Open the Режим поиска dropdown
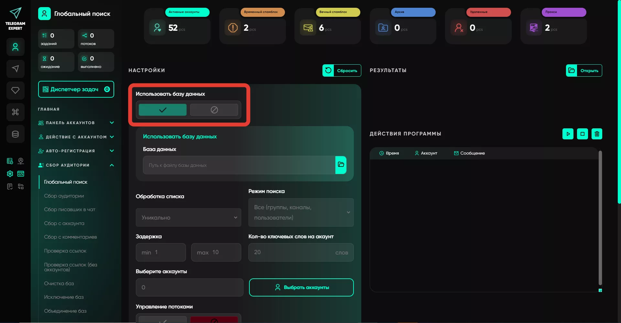Viewport: 621px width, 323px height. coord(301,212)
